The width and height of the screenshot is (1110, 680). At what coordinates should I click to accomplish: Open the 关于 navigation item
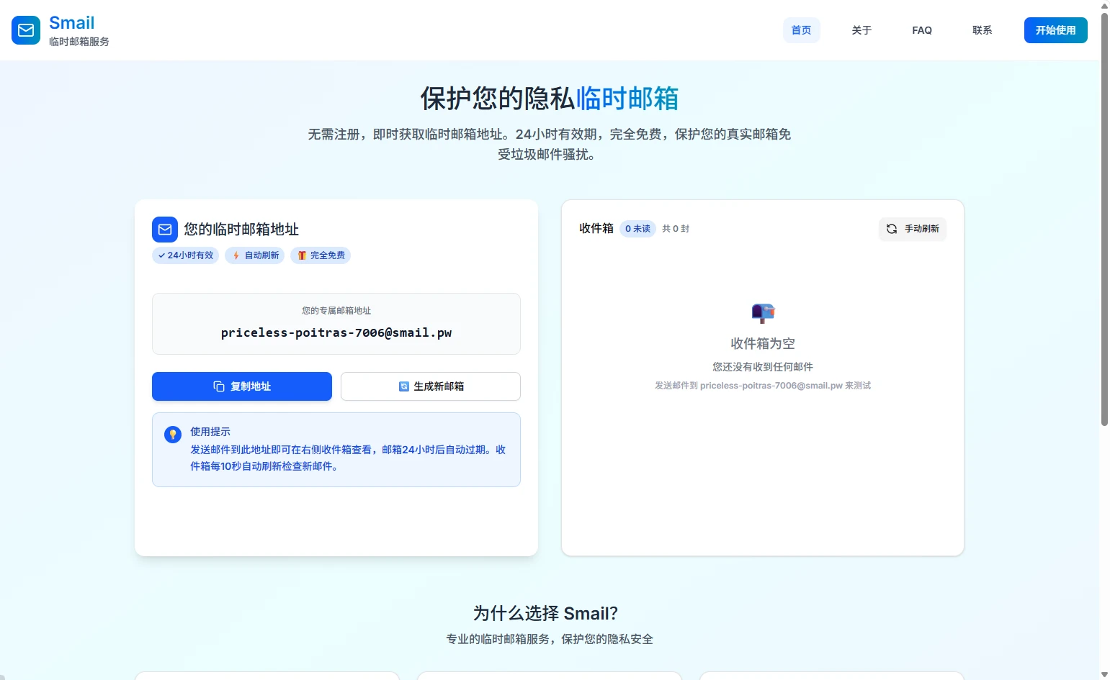[861, 30]
